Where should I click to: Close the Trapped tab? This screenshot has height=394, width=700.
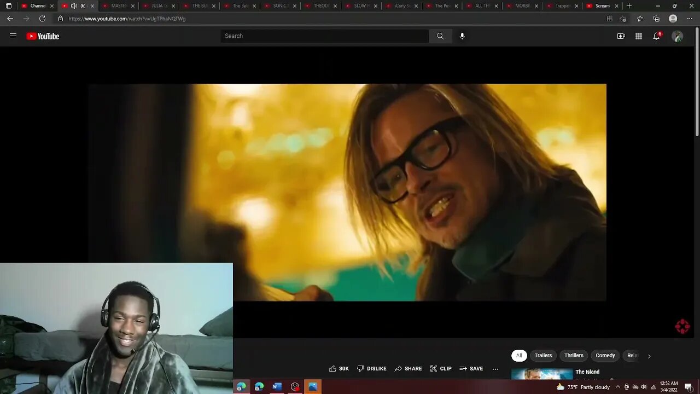tap(577, 6)
